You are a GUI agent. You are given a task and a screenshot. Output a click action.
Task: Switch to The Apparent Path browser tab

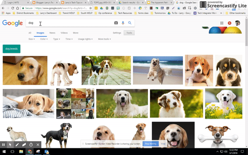pos(160,2)
